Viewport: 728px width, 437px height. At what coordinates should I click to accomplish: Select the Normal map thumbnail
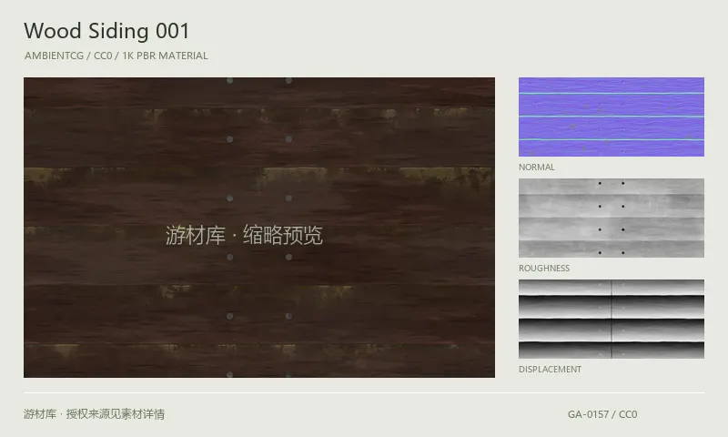(611, 117)
